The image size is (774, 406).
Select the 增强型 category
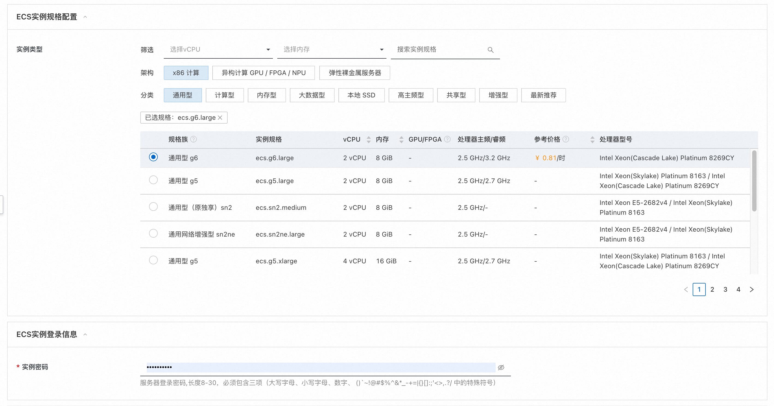tap(498, 95)
